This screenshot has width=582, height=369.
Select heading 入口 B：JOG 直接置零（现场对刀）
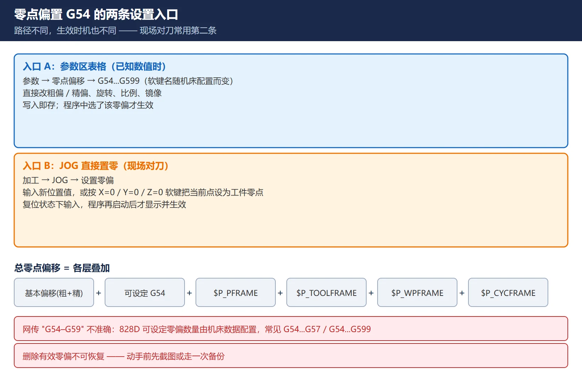pyautogui.click(x=96, y=166)
